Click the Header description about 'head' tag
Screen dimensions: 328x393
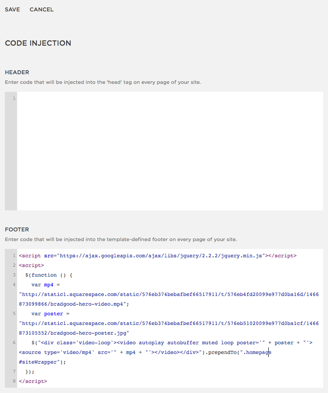[103, 82]
